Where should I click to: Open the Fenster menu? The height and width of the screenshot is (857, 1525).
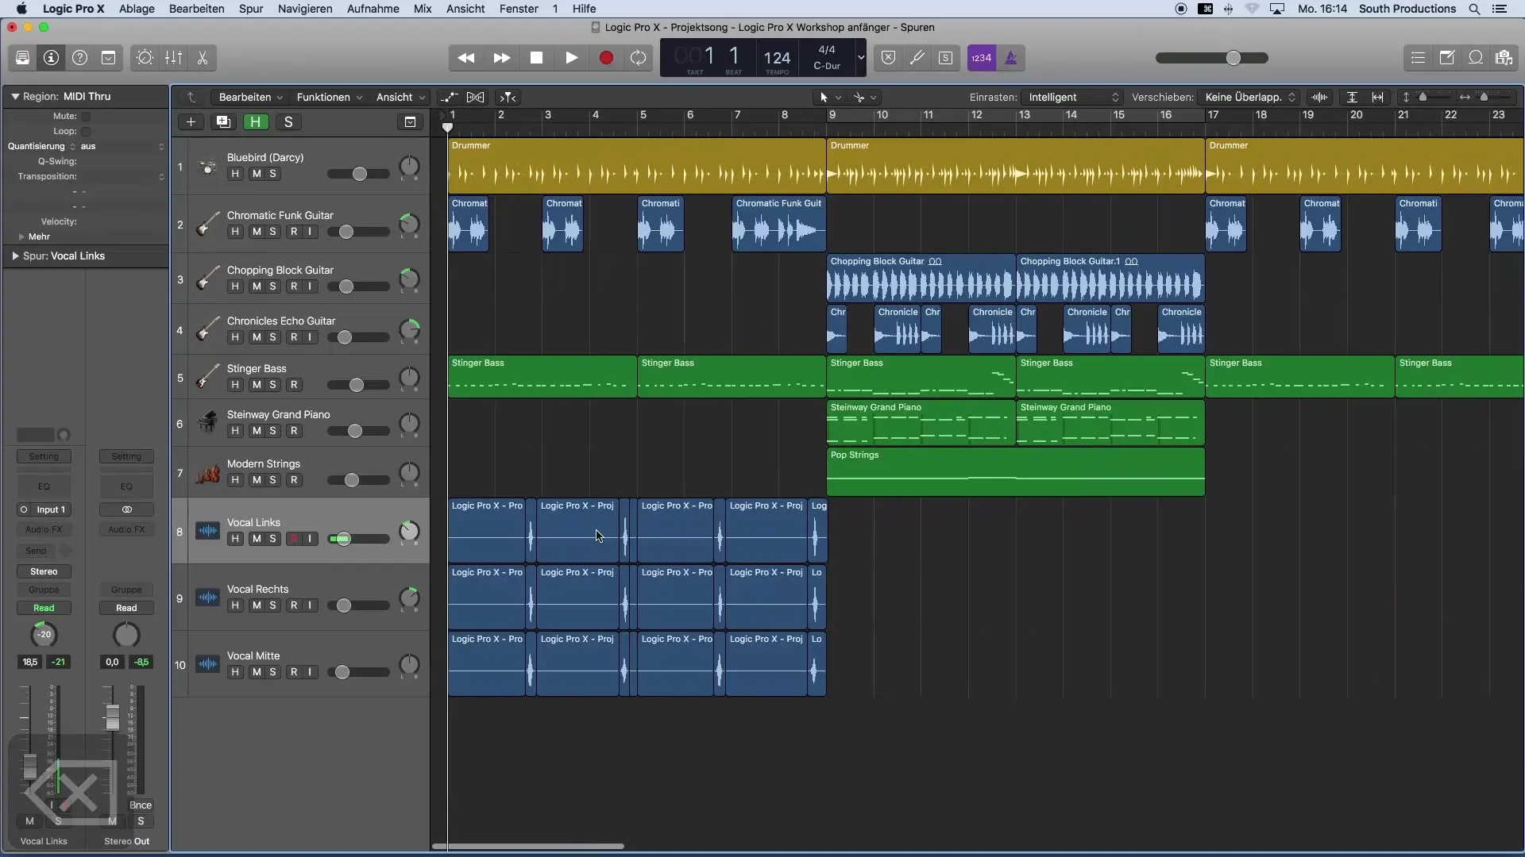(519, 9)
